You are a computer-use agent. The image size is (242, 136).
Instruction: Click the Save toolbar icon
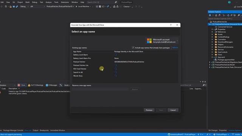[14, 6]
